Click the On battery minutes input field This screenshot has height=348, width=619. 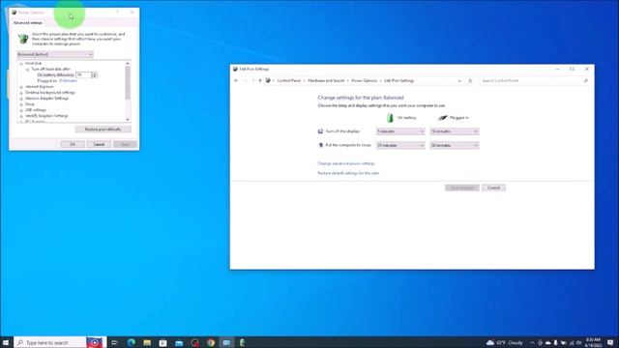83,75
